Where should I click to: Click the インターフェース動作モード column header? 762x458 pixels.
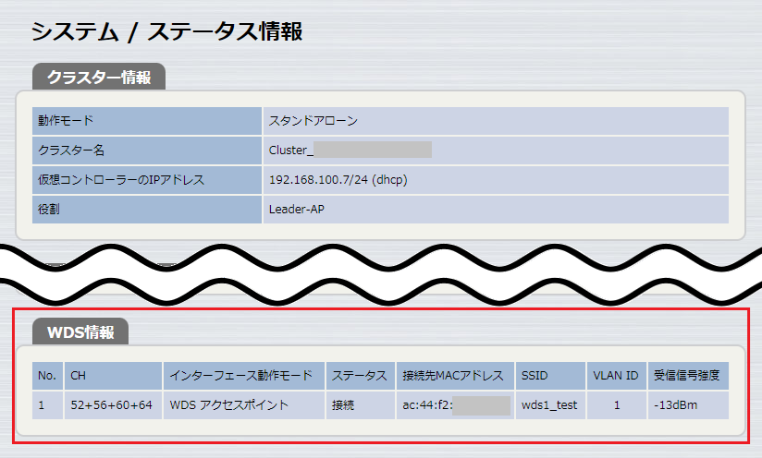[x=244, y=376]
